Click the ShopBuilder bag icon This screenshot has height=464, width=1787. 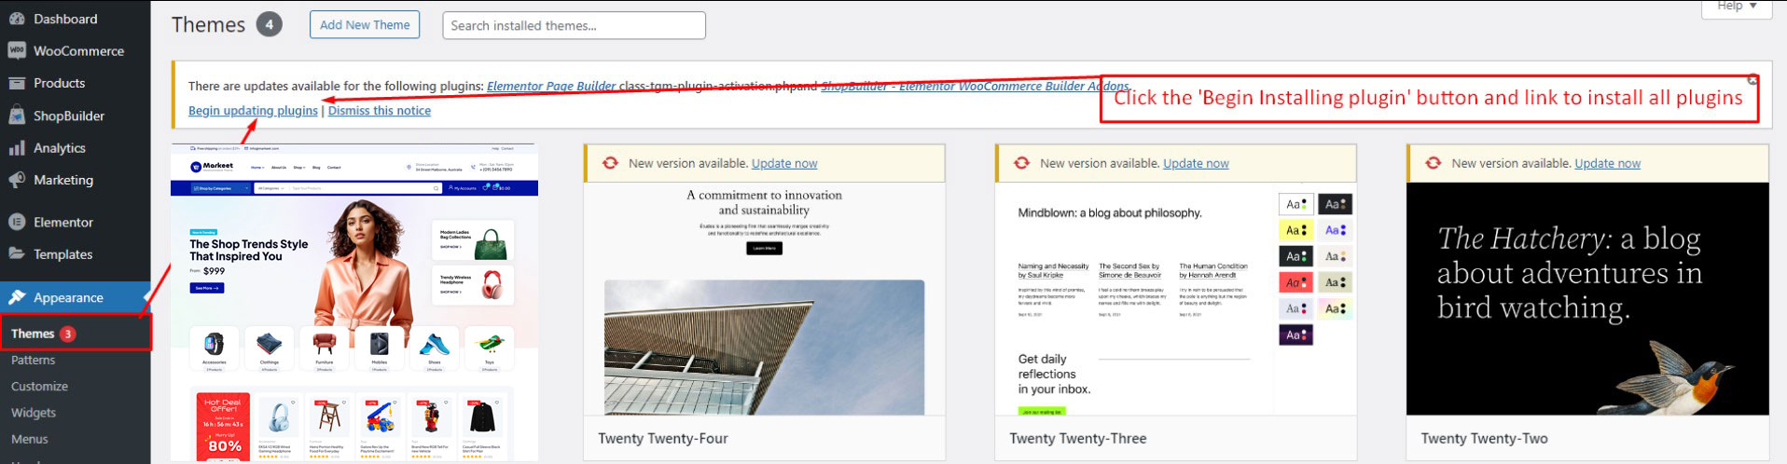coord(17,116)
